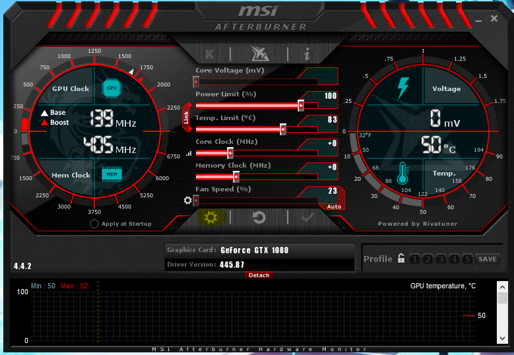Reset settings with the circular arrow icon
The height and width of the screenshot is (355, 514).
click(259, 217)
